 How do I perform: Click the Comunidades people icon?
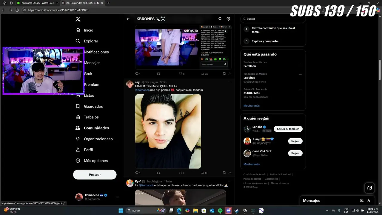click(x=78, y=128)
